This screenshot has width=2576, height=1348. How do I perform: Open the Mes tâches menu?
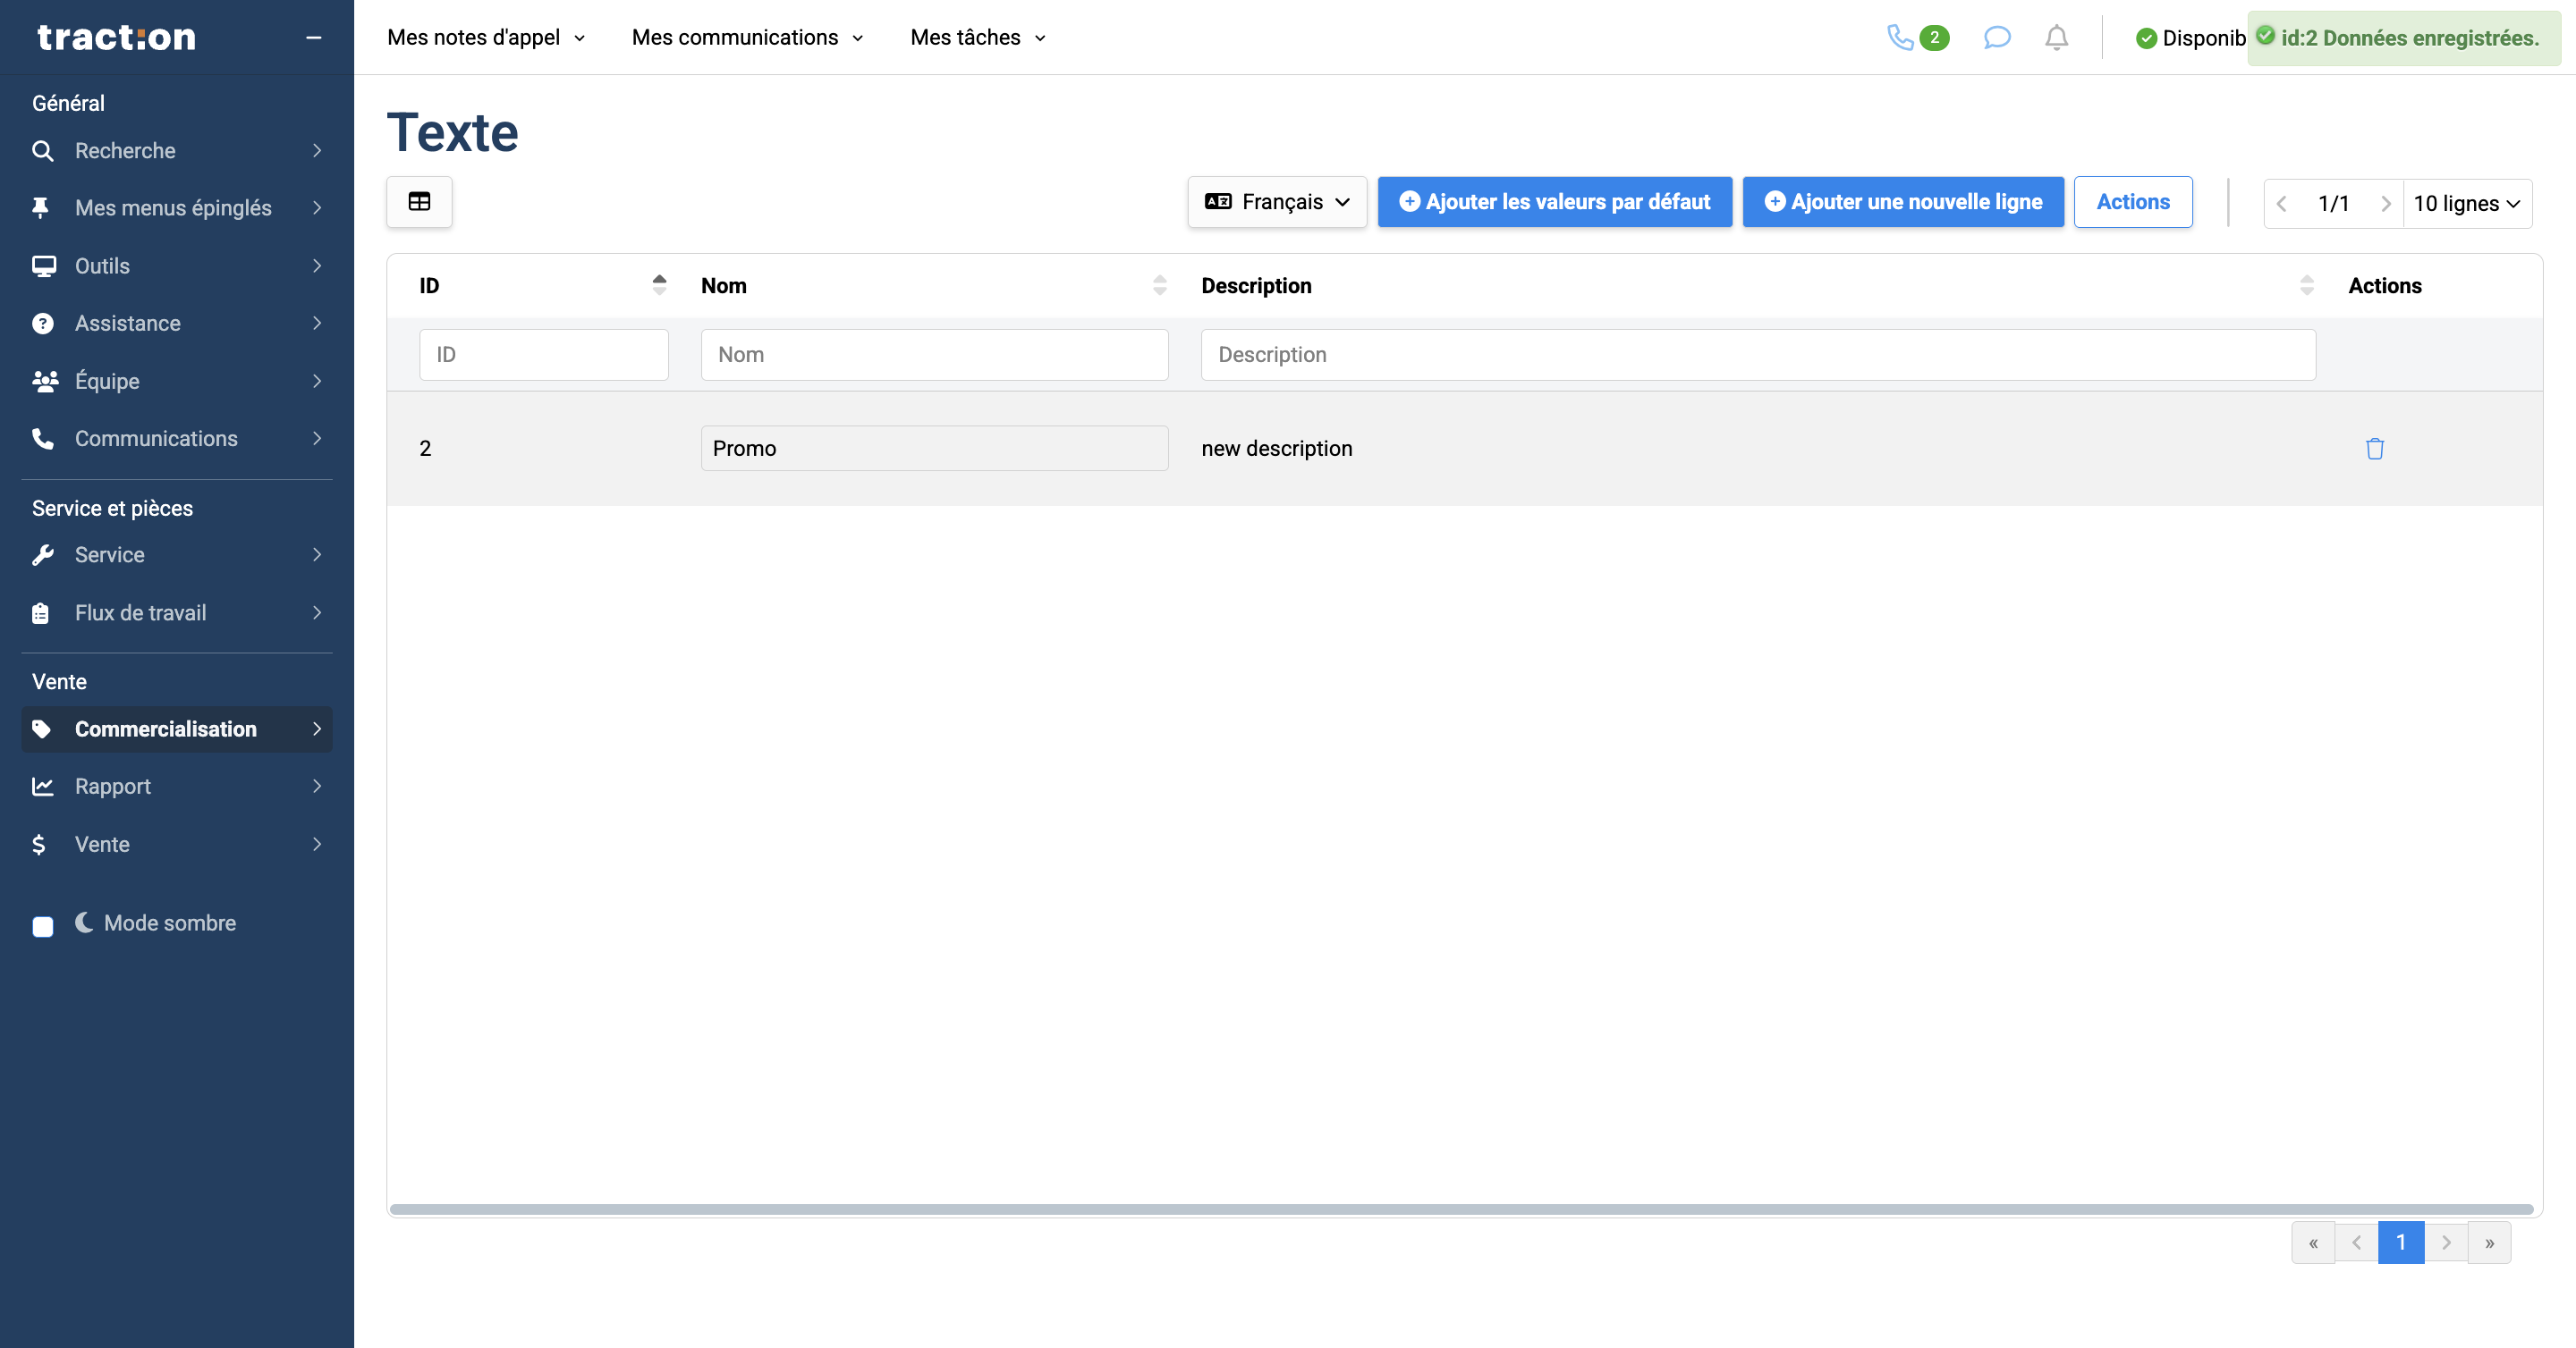977,37
